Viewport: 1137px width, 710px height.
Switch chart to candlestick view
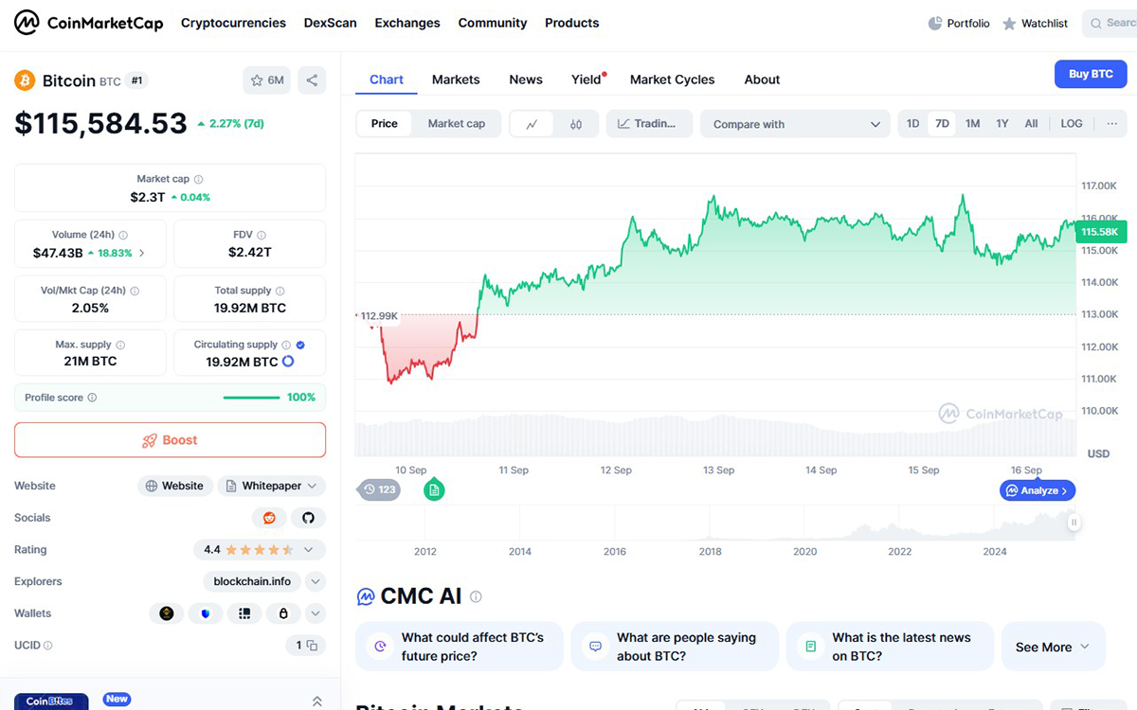[x=576, y=123]
